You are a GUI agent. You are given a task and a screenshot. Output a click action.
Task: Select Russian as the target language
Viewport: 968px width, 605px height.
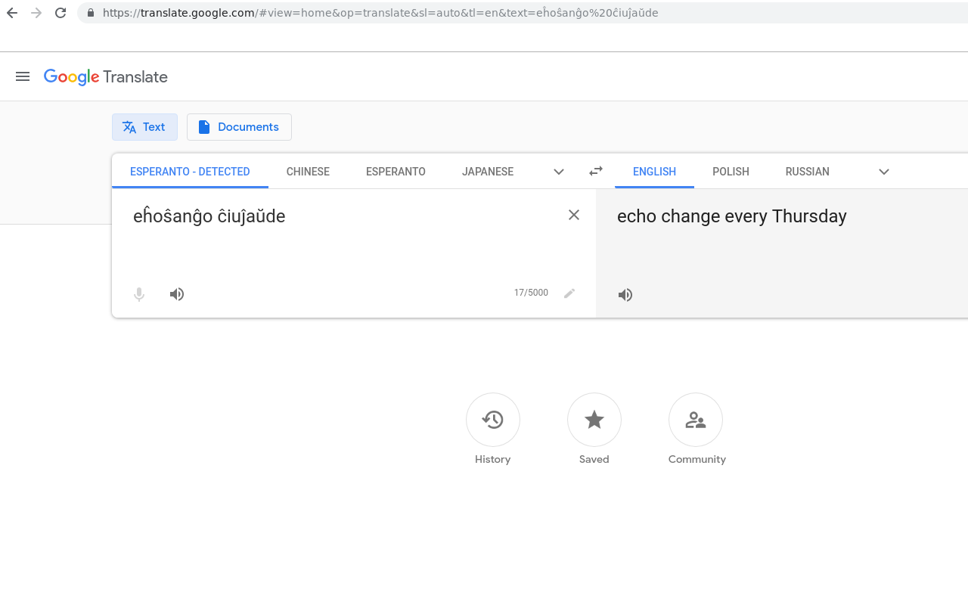tap(807, 172)
